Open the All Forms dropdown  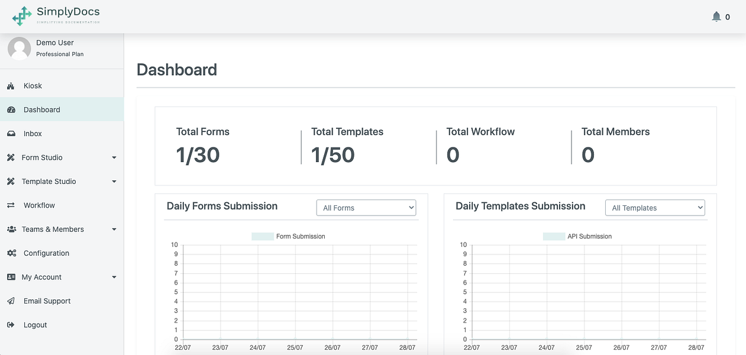pyautogui.click(x=366, y=208)
